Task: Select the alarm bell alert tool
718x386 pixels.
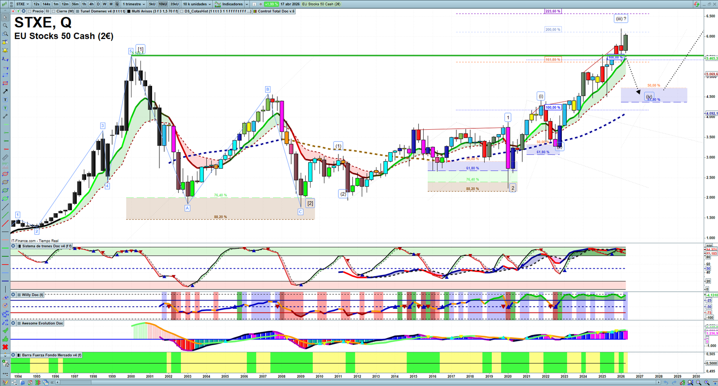Action: 5,50
